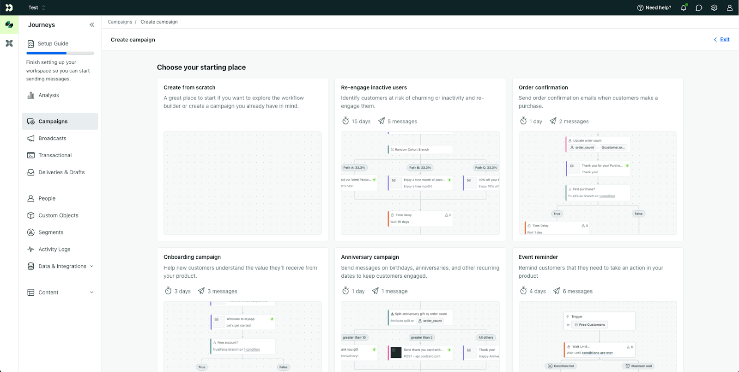The width and height of the screenshot is (739, 372).
Task: Click the Need help? question icon
Action: click(640, 8)
